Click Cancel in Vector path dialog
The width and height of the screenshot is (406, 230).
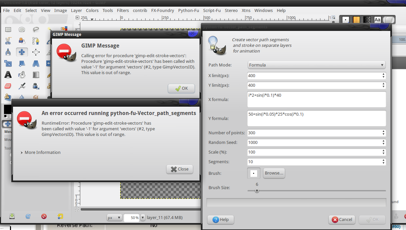point(342,219)
